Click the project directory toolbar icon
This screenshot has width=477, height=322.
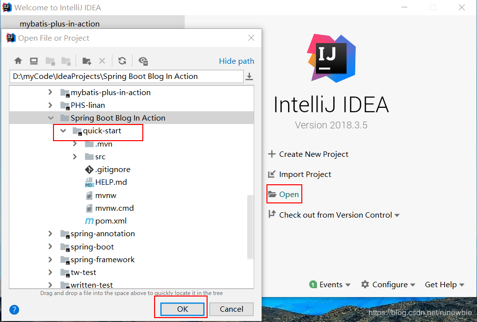[x=50, y=61]
